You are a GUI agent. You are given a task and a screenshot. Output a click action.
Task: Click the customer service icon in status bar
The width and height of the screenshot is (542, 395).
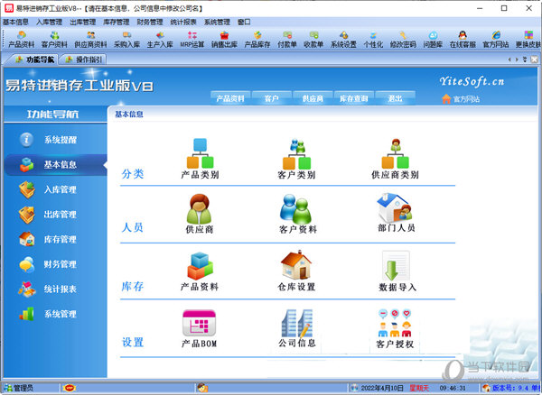[202, 388]
